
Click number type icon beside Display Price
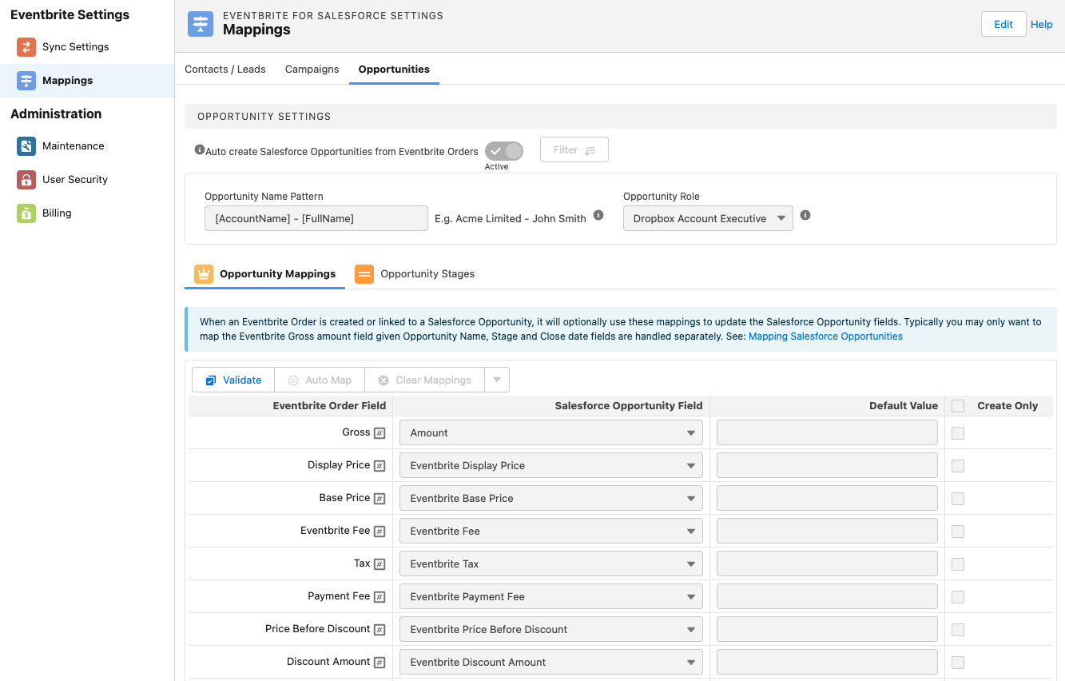point(380,466)
